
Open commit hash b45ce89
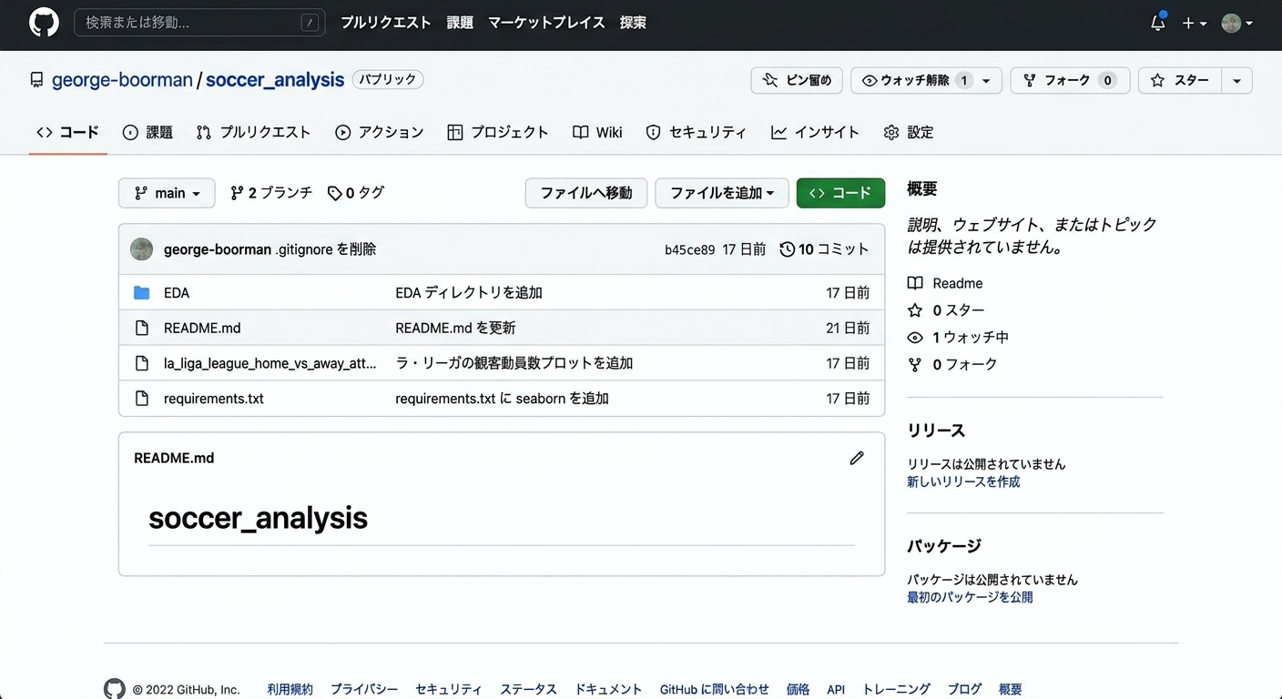point(690,249)
